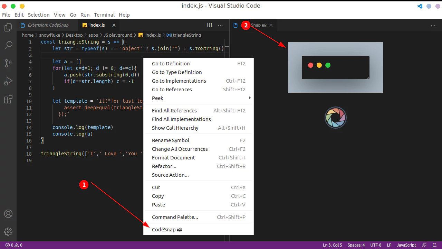Open More Actions for left editor group
The width and height of the screenshot is (442, 249).
tap(220, 25)
